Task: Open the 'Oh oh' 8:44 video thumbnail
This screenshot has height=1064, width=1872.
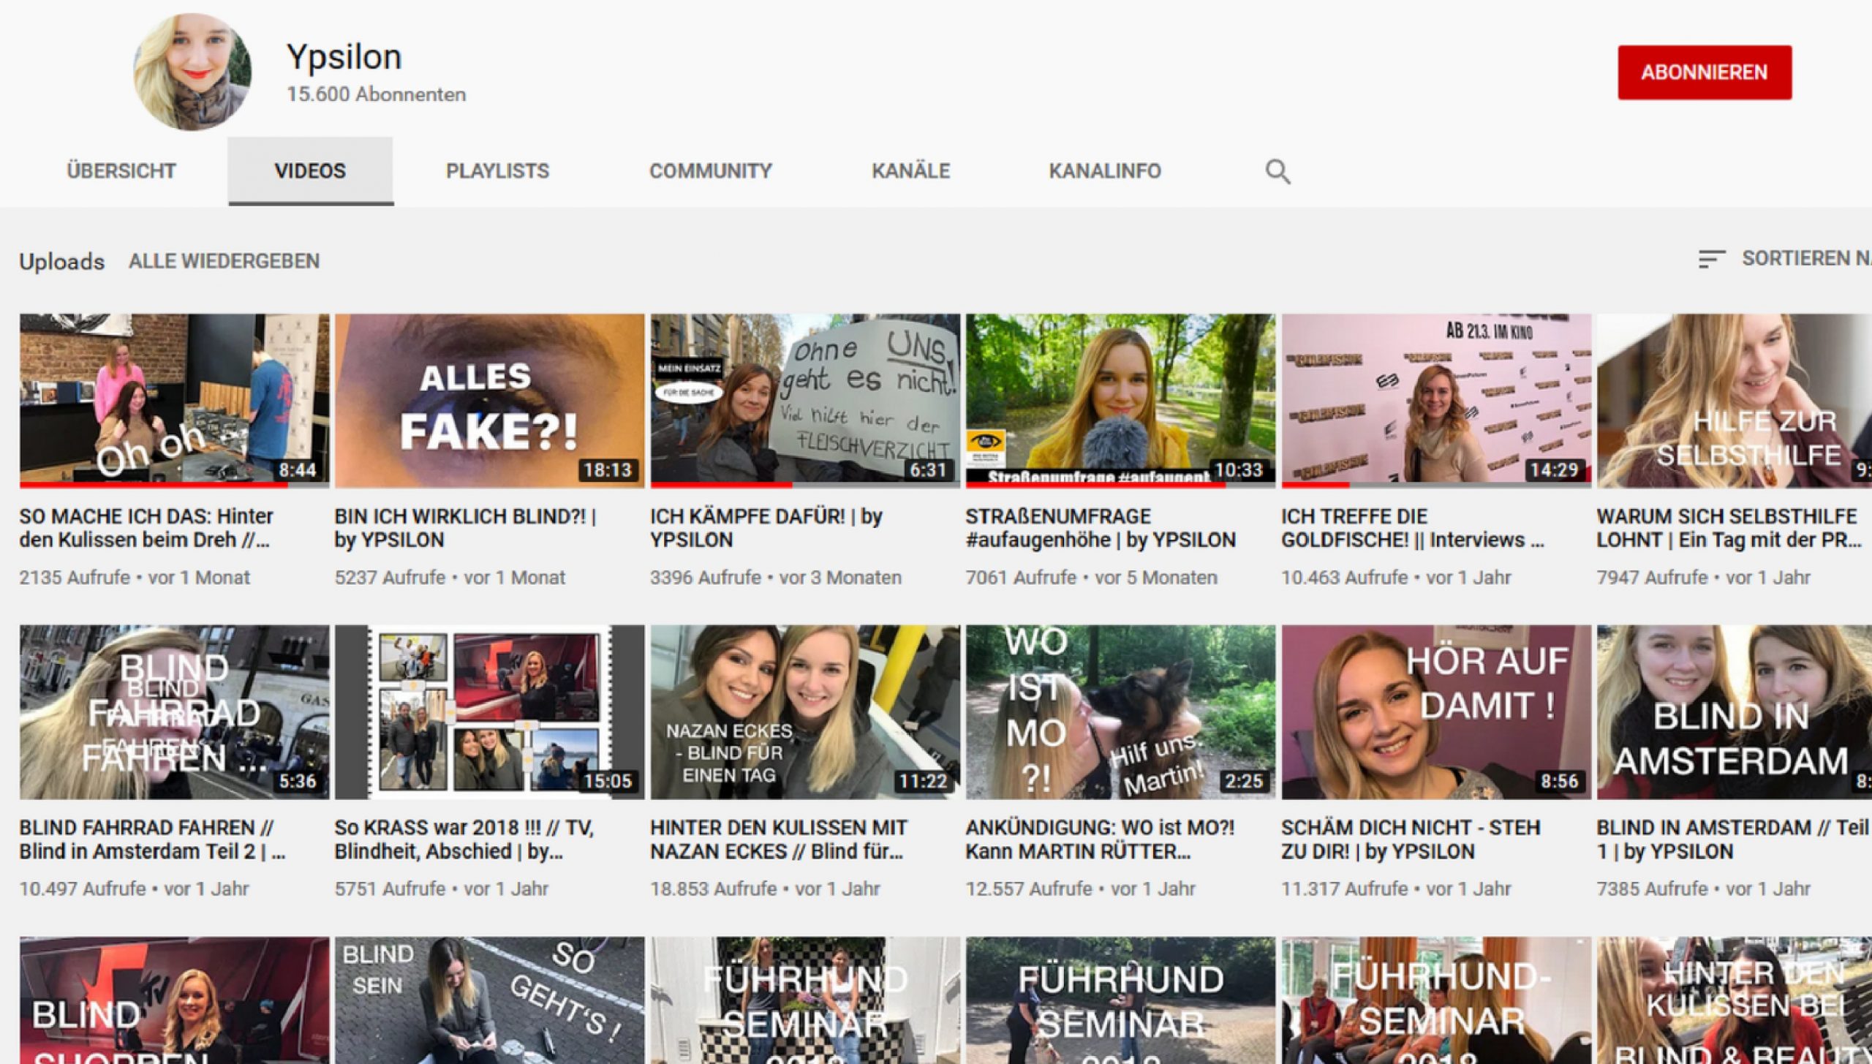Action: pos(174,401)
